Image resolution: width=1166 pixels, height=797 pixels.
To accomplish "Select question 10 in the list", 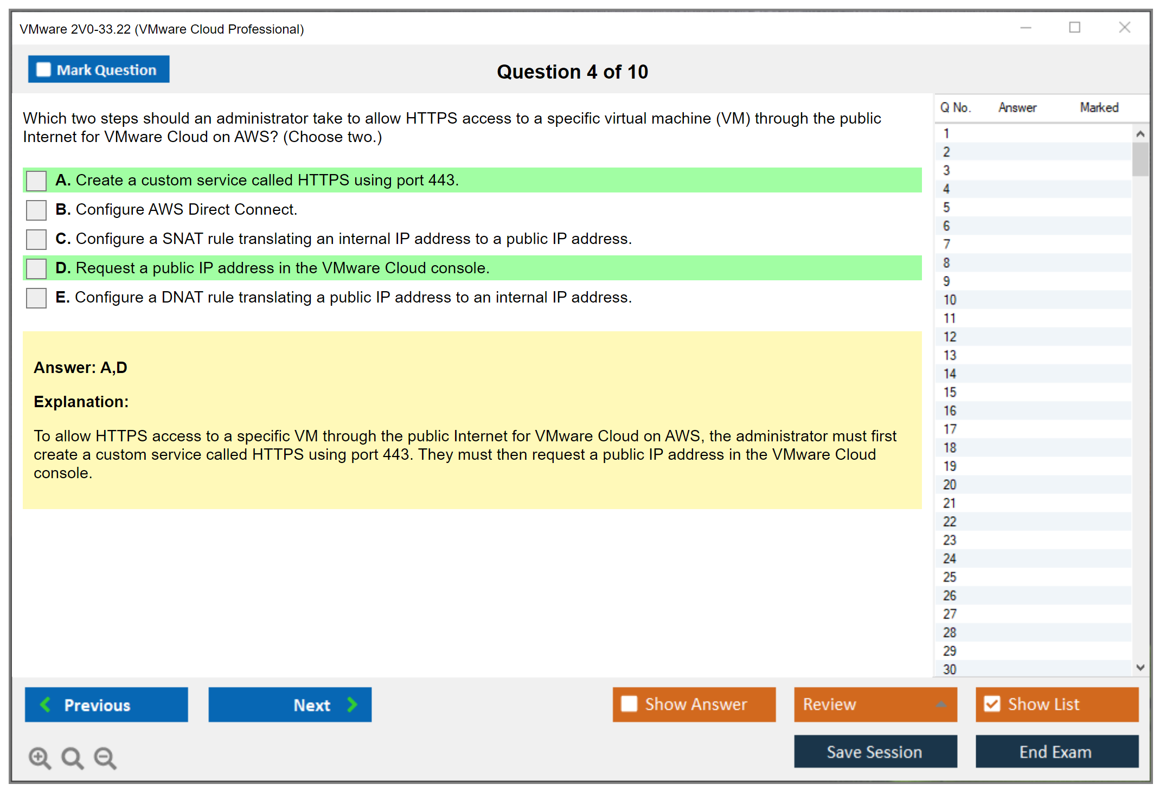I will 950,300.
